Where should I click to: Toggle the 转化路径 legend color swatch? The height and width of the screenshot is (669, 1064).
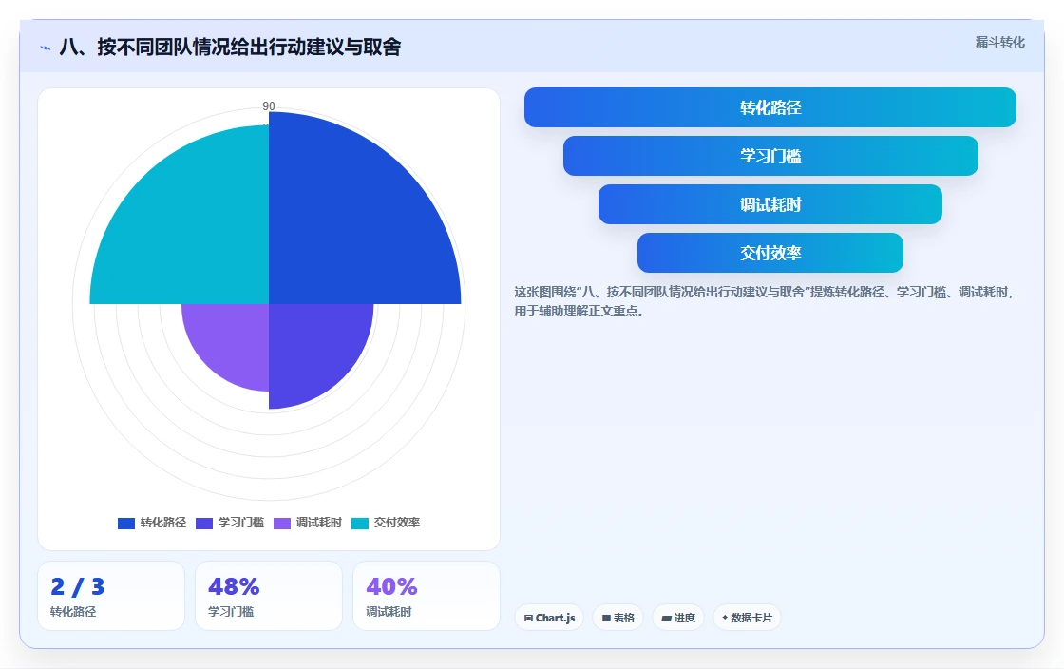click(126, 523)
